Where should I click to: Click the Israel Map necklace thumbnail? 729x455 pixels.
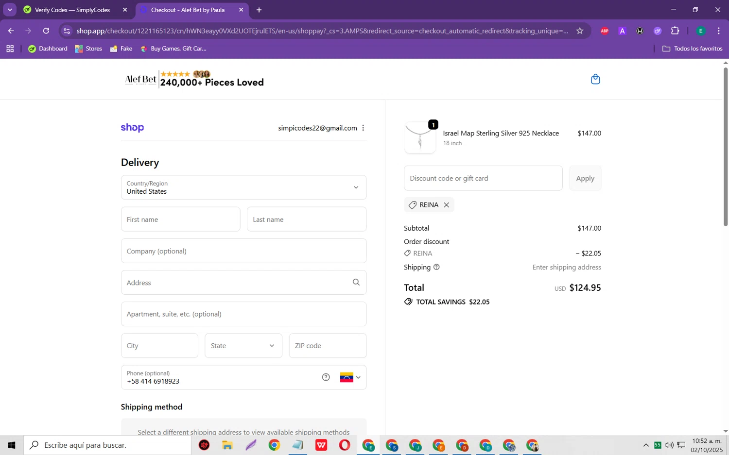pos(420,138)
